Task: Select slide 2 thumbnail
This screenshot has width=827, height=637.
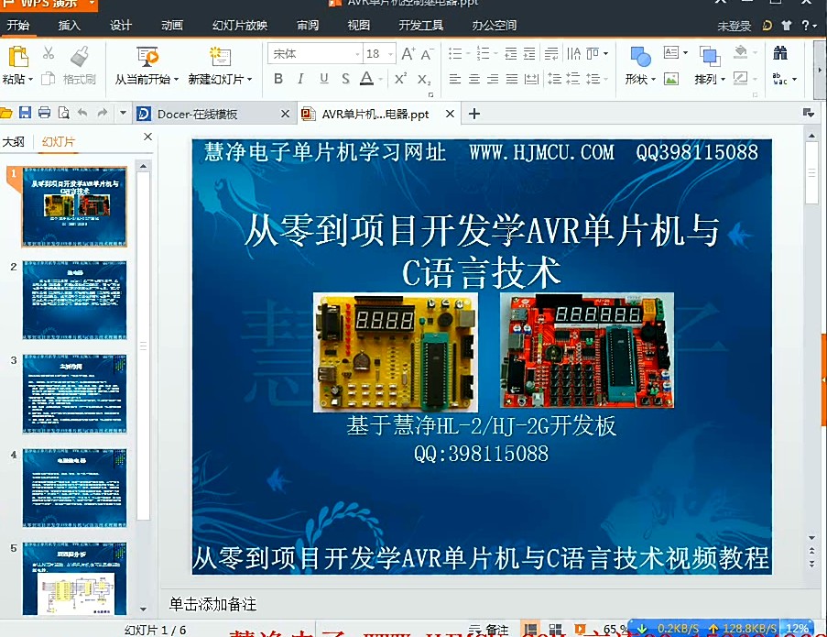Action: point(74,300)
